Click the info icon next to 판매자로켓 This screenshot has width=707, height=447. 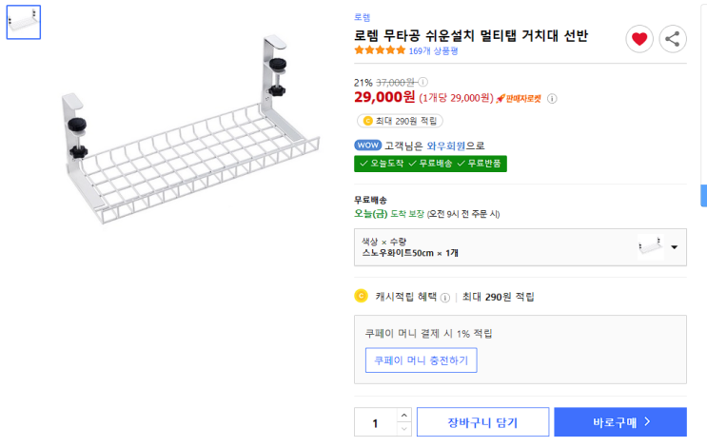[x=552, y=98]
